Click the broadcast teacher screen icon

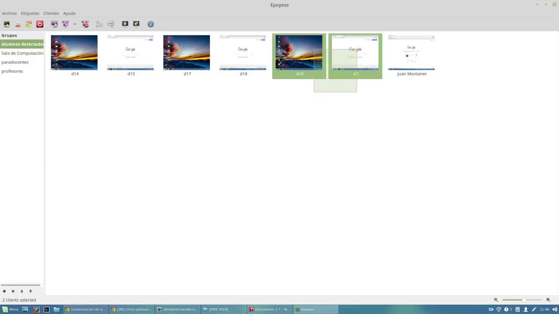tap(66, 24)
